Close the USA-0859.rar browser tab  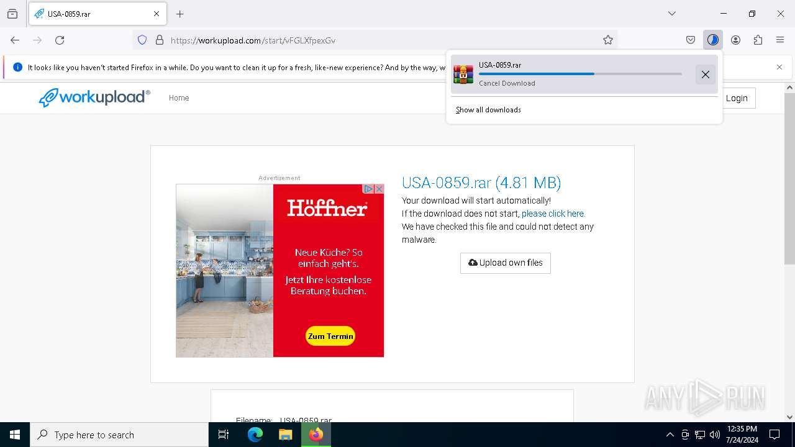157,14
